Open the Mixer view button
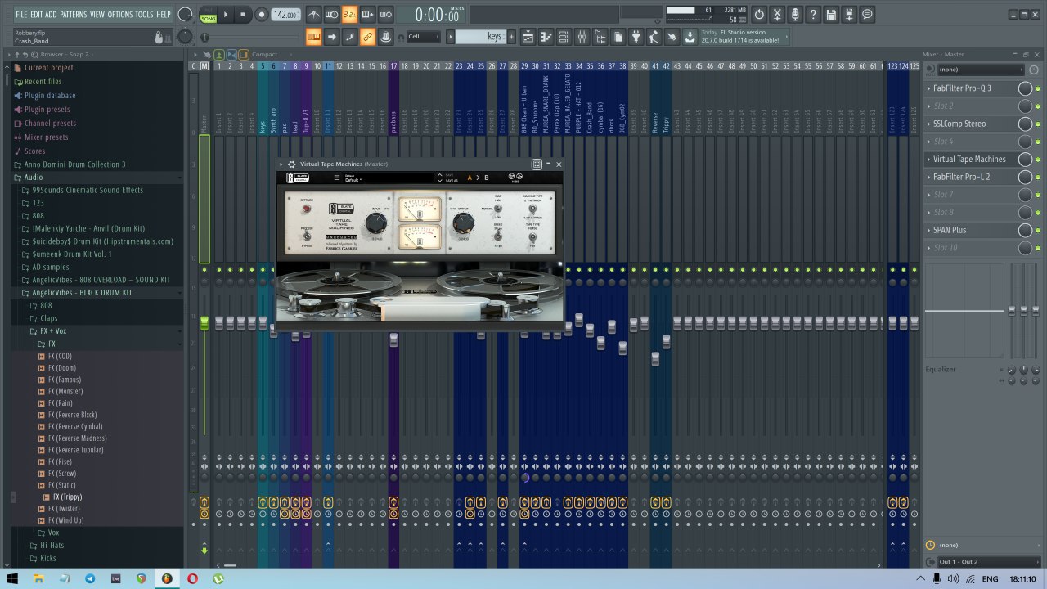1047x589 pixels. 582,37
